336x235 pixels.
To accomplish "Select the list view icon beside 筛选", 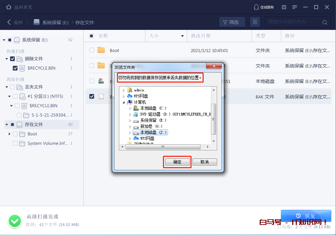I will click(x=255, y=22).
